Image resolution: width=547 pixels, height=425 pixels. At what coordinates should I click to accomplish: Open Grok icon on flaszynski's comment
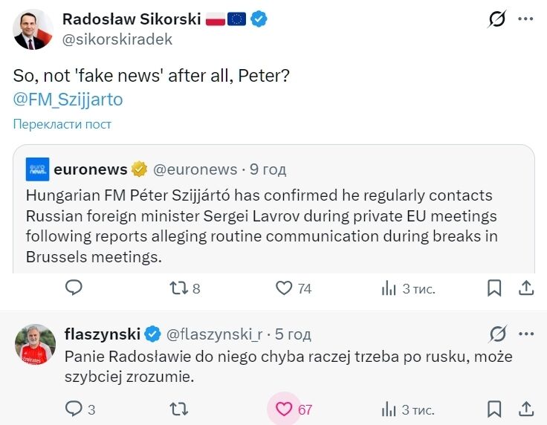coord(497,334)
